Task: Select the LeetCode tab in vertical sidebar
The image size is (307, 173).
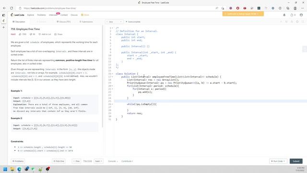Action: [x=3, y=21]
